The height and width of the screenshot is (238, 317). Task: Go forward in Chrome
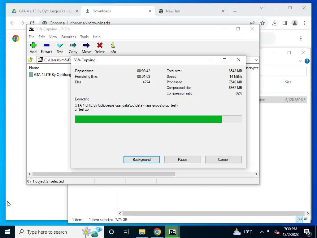click(x=22, y=23)
